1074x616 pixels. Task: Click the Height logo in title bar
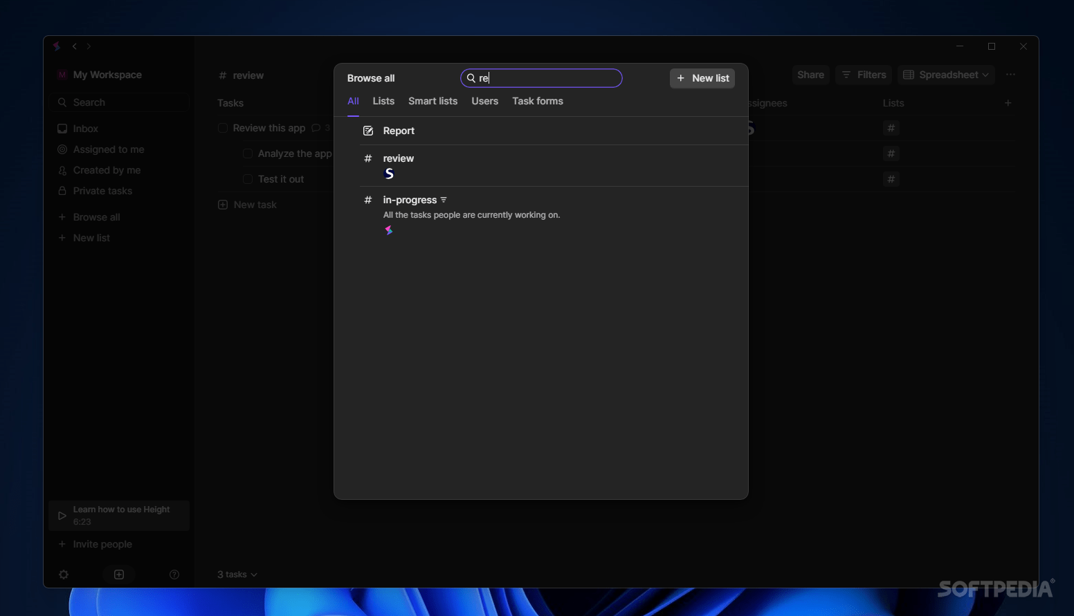point(57,46)
